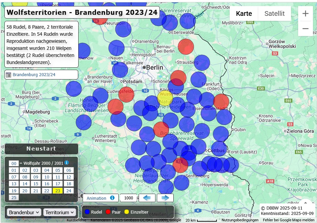Click the next step right arrow
Image resolution: width=317 pixels, height=223 pixels.
point(165,198)
